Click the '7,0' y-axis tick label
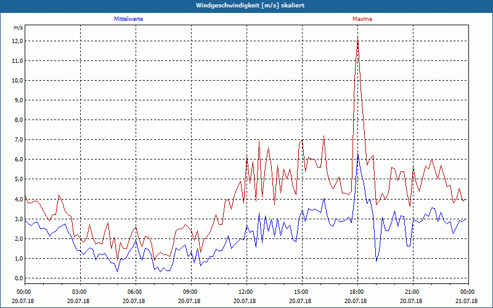This screenshot has width=493, height=308. 18,140
